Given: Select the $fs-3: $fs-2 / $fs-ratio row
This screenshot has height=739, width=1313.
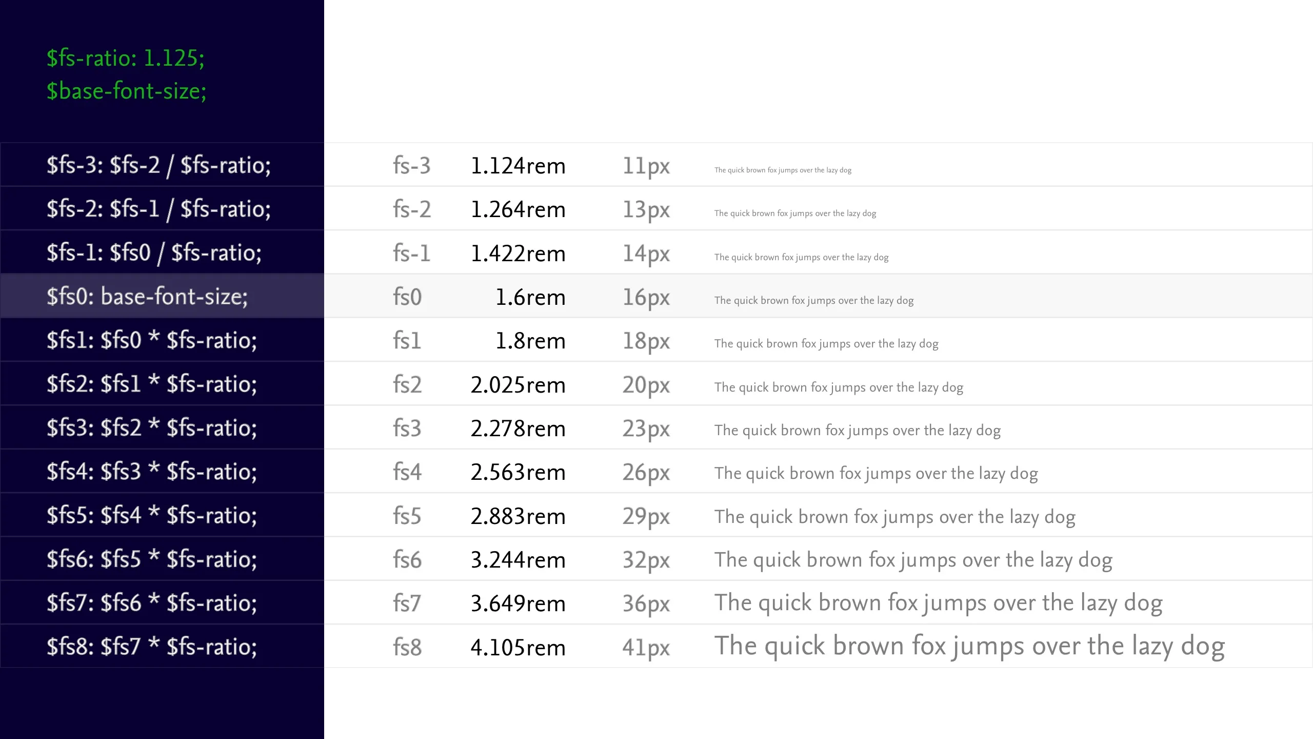Looking at the screenshot, I should coord(162,165).
